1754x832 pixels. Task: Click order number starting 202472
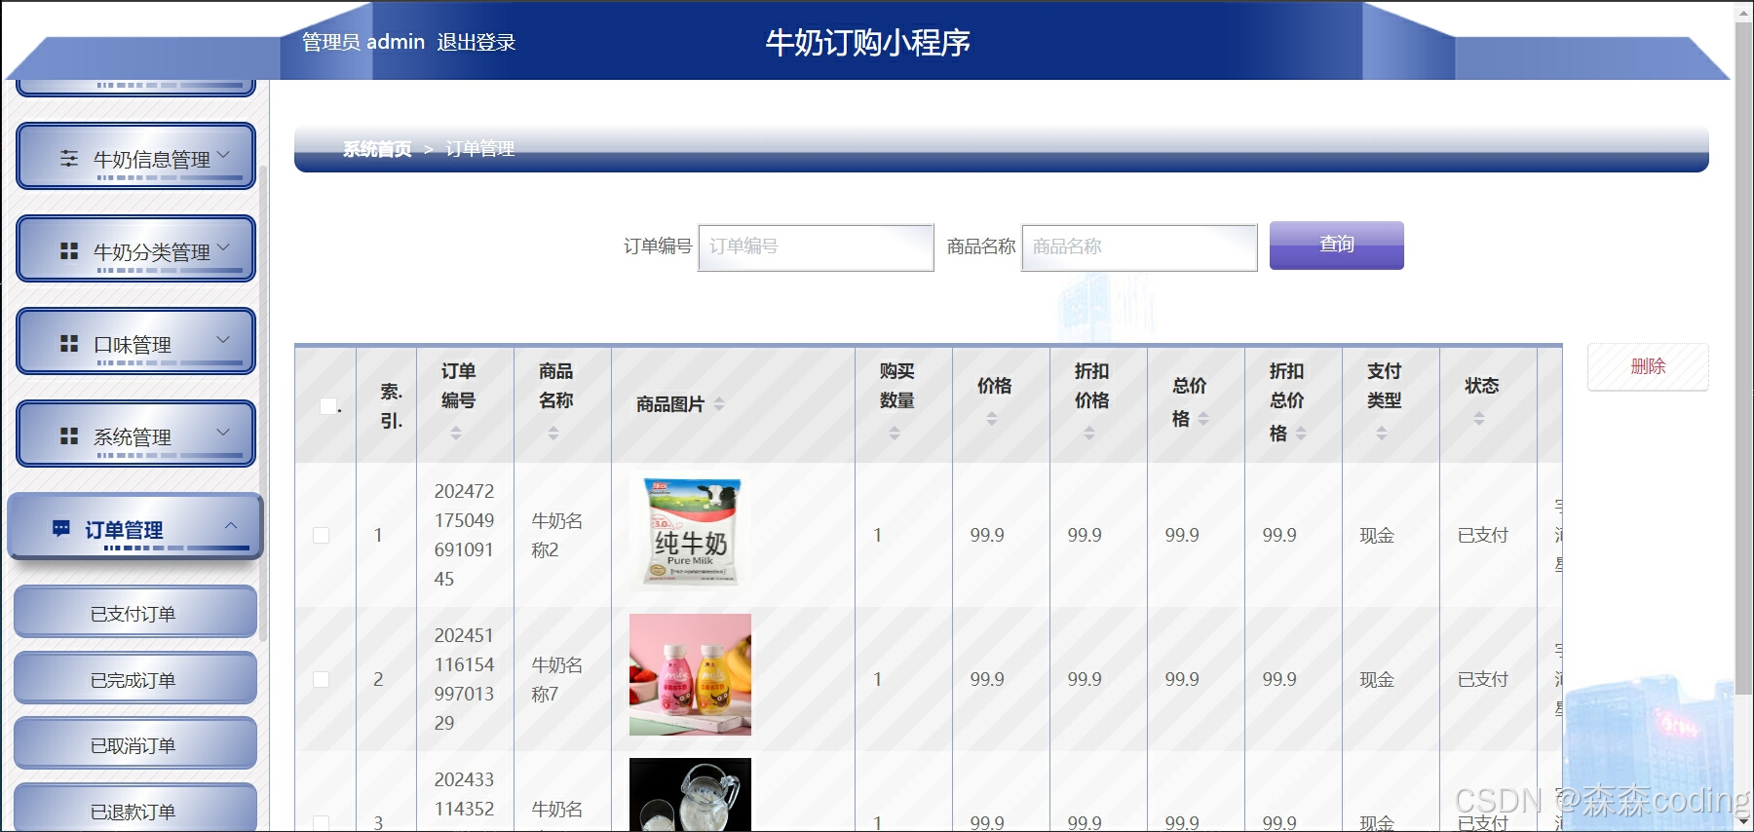click(x=464, y=535)
